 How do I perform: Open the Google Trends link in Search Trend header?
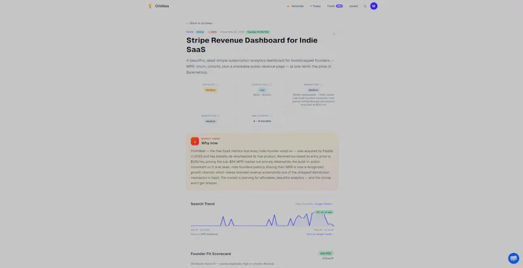(x=324, y=204)
